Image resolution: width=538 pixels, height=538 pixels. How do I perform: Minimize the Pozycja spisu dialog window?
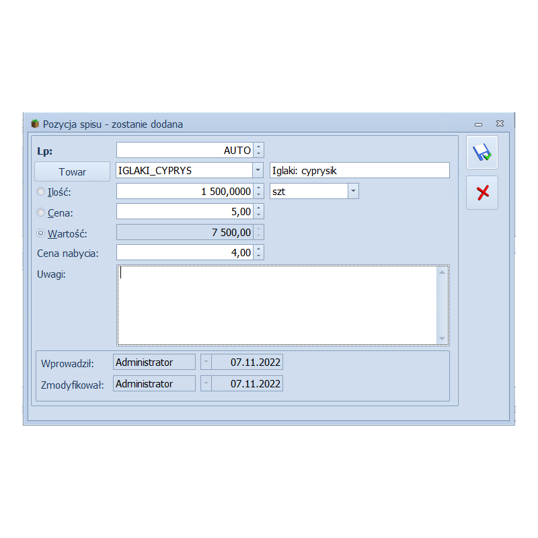coord(478,124)
